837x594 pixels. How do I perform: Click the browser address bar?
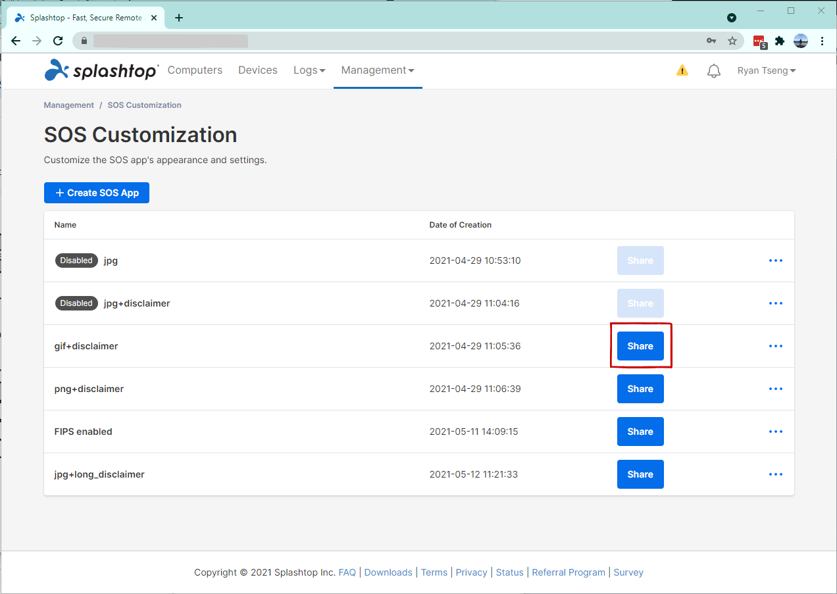pos(408,41)
